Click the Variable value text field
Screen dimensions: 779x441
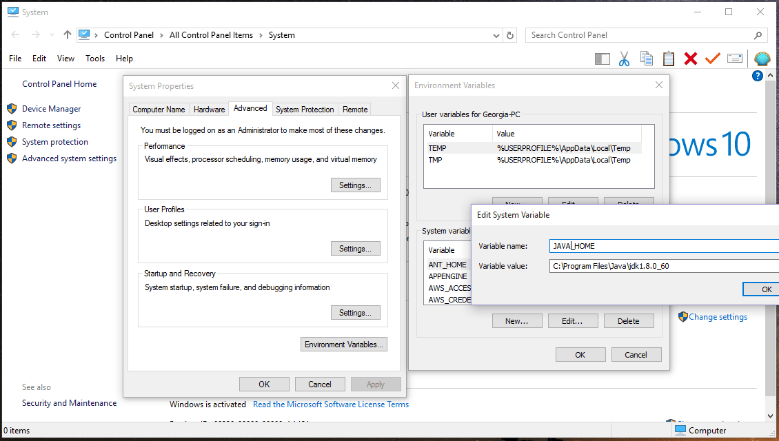(663, 266)
